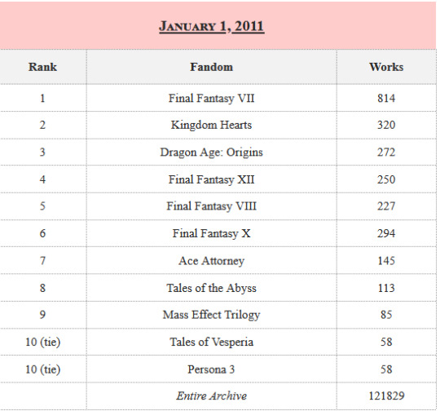Click the 294 works count cell
The width and height of the screenshot is (440, 411).
click(386, 233)
